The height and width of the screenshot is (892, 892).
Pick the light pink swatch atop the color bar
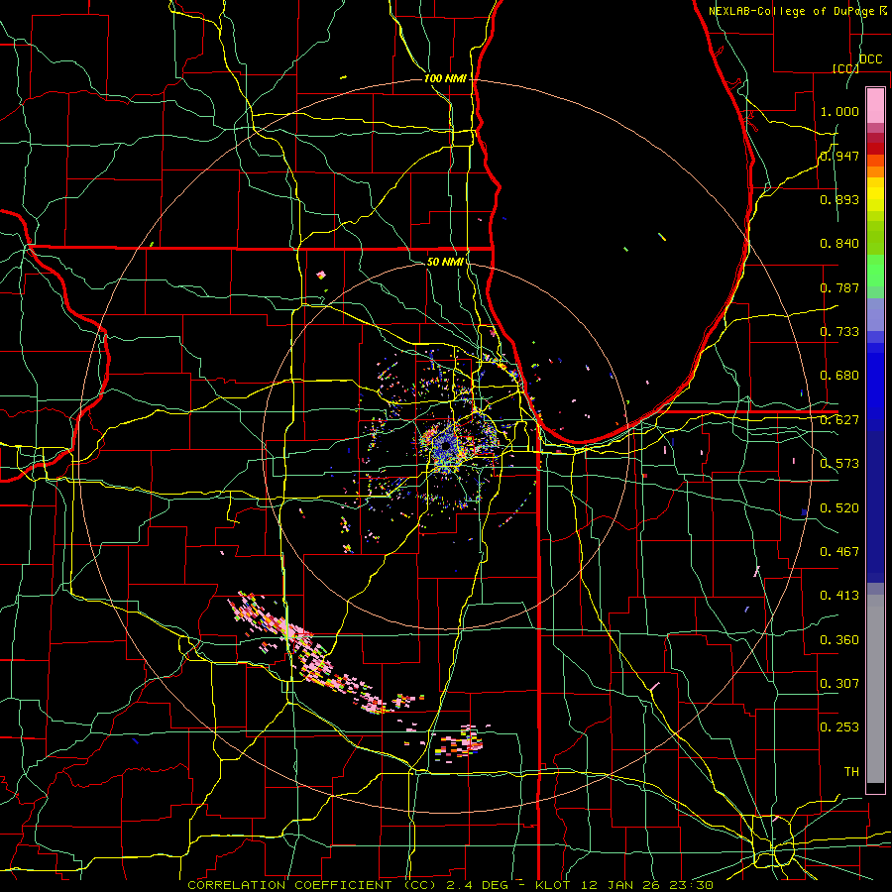click(x=875, y=105)
